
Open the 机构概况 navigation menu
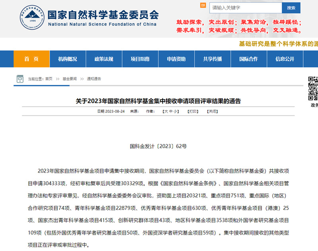68,59
